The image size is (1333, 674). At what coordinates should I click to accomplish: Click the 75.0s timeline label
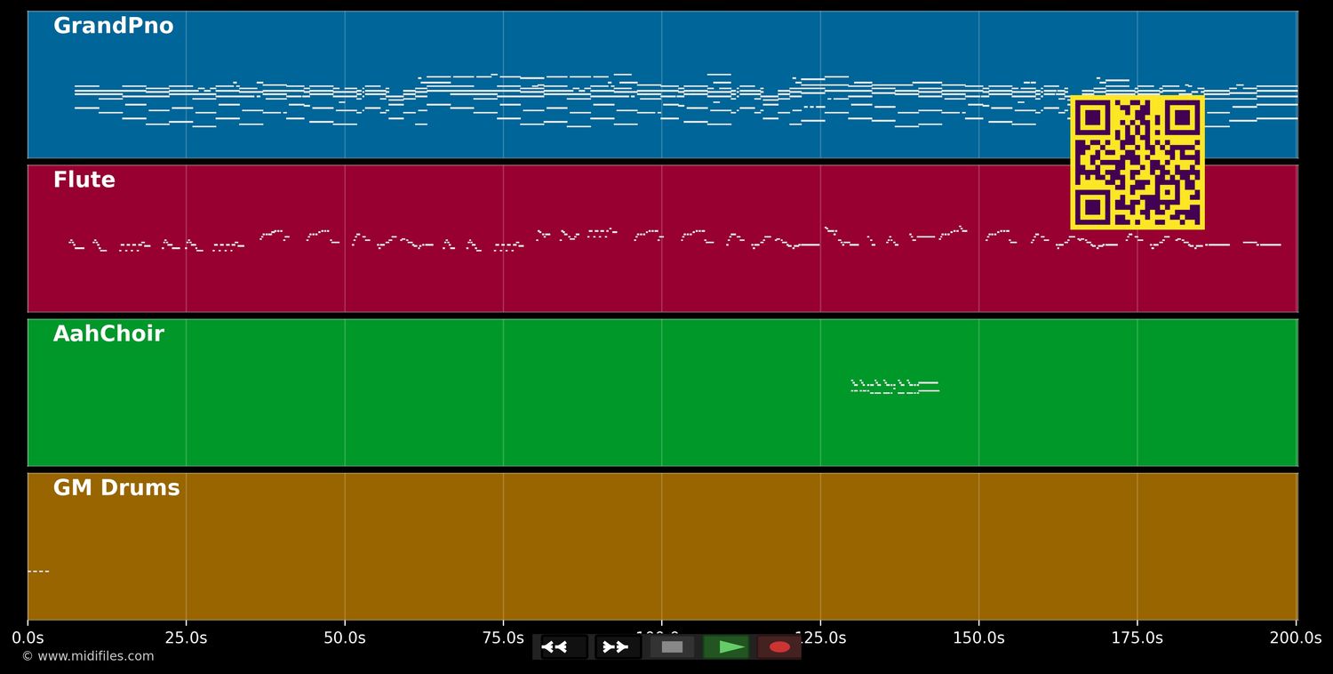point(503,638)
